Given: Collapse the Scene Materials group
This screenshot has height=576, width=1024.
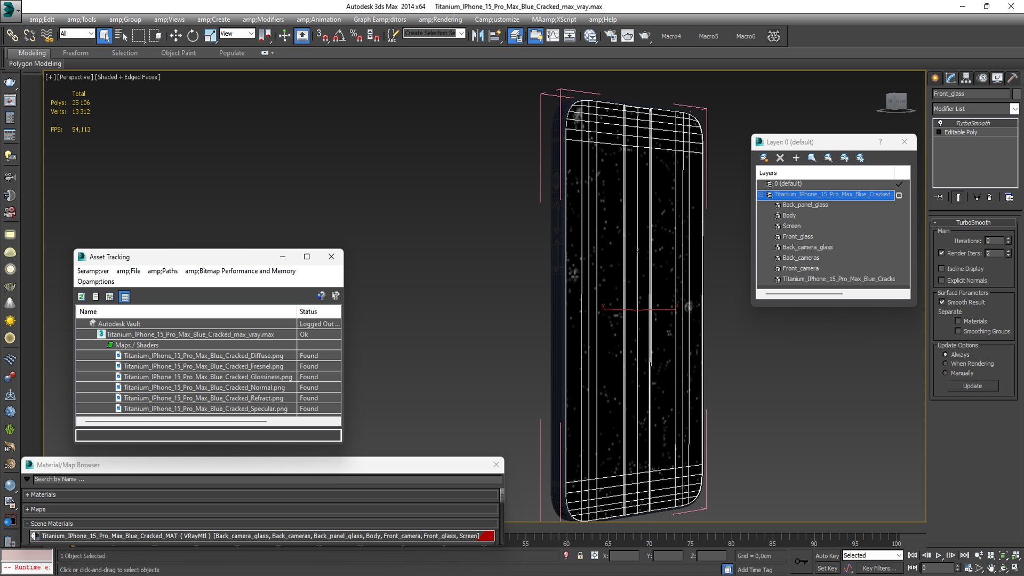Looking at the screenshot, I should pyautogui.click(x=27, y=524).
